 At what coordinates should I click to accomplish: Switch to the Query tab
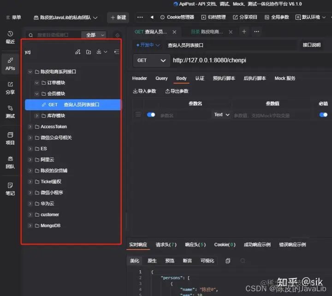click(x=161, y=78)
